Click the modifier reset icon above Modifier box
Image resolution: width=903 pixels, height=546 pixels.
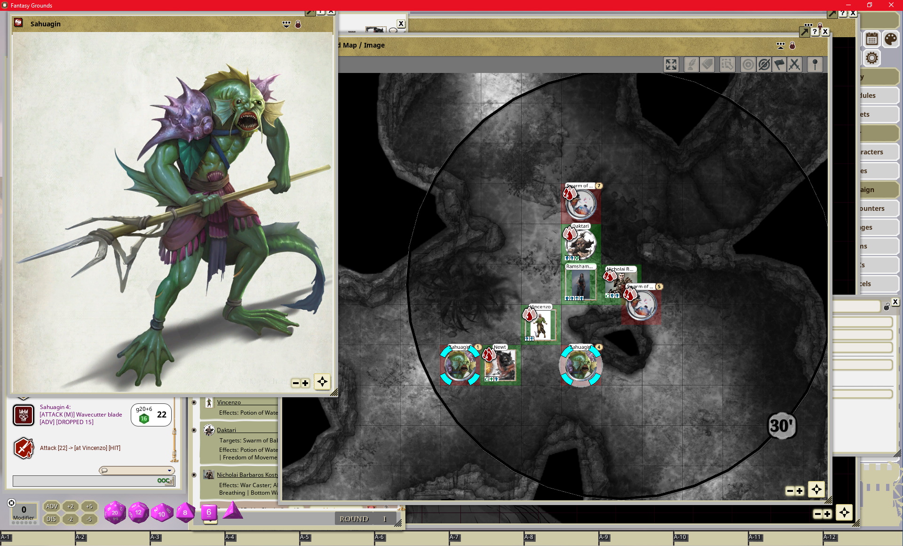click(12, 503)
